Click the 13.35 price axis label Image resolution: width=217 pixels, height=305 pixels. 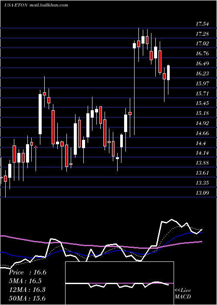pyautogui.click(x=202, y=183)
